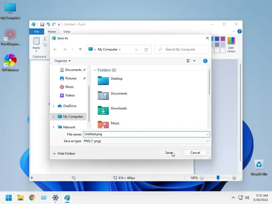This screenshot has width=272, height=204.
Task: Select the Documents folder in the file list
Action: (x=113, y=95)
